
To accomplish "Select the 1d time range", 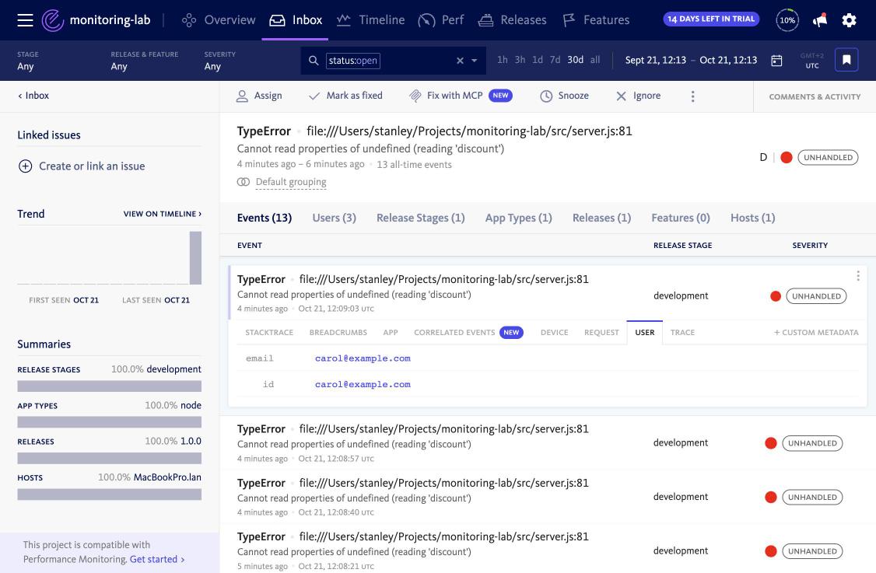I will 538,60.
